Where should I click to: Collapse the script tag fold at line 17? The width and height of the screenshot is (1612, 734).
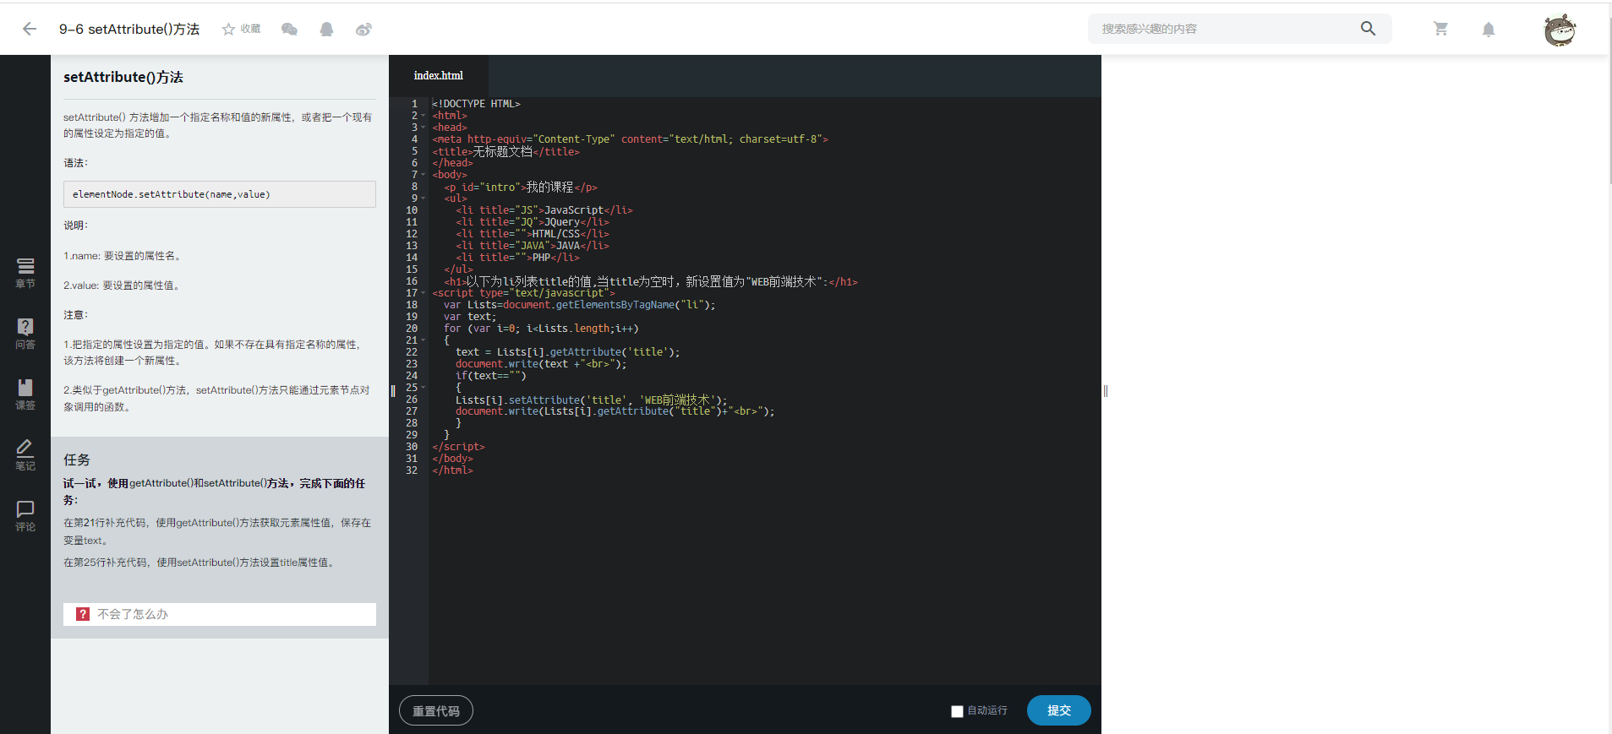[x=423, y=293]
